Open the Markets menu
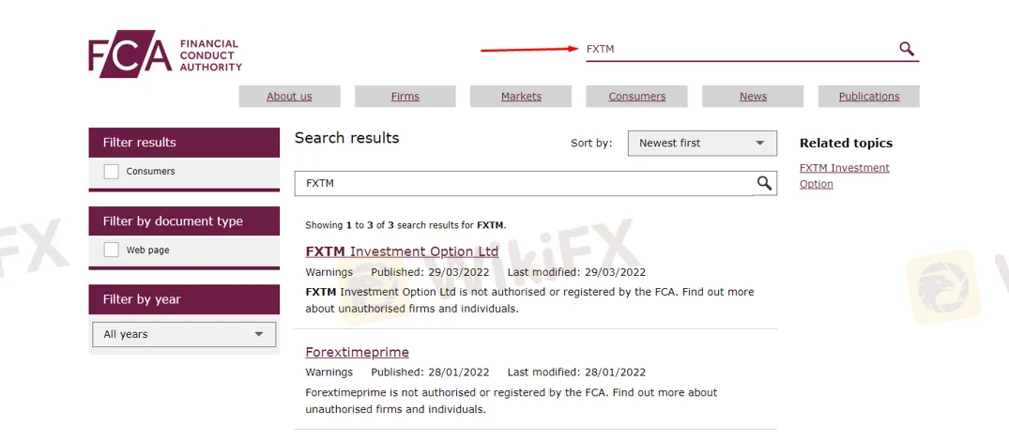The height and width of the screenshot is (441, 1009). [x=521, y=97]
